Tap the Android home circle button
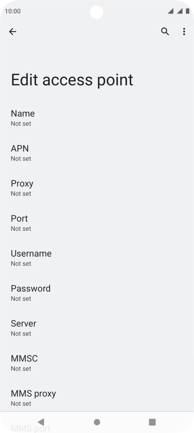This screenshot has width=194, height=433. [x=97, y=422]
